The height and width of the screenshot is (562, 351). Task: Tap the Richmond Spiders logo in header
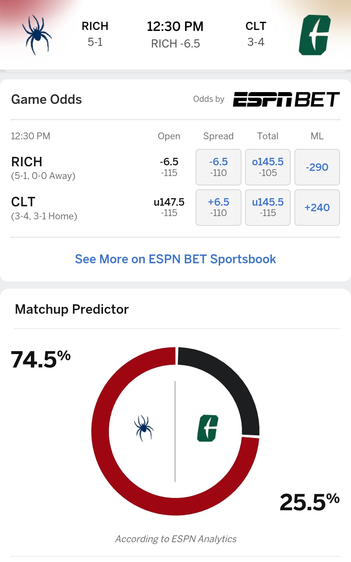click(37, 35)
